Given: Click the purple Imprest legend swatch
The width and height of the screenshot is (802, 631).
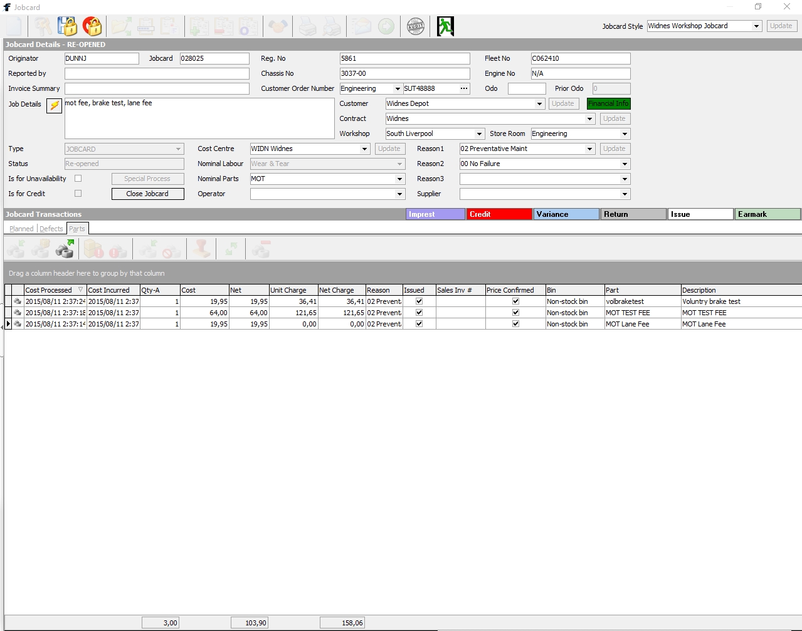Looking at the screenshot, I should [x=435, y=214].
